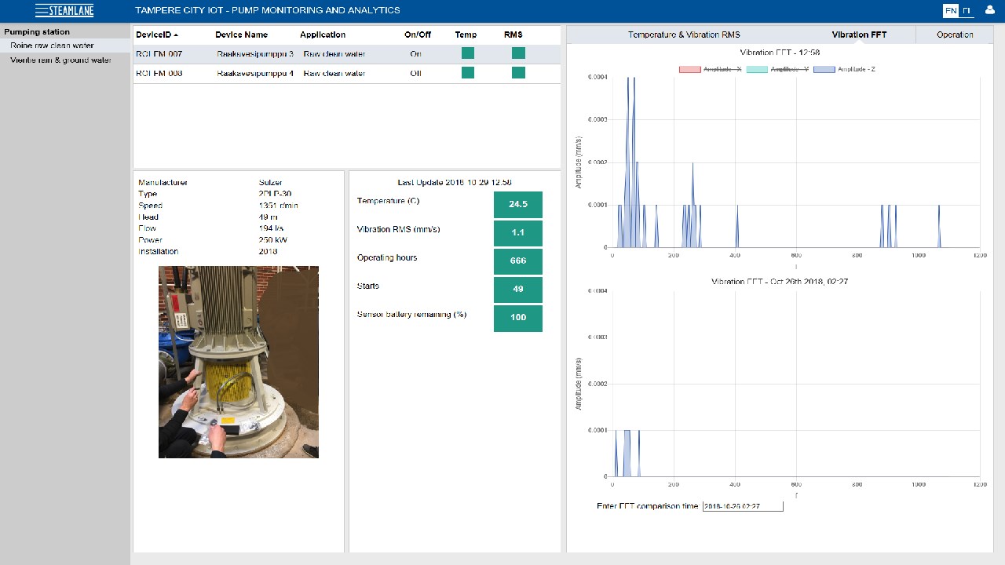Image resolution: width=1005 pixels, height=565 pixels.
Task: Click the Steamlane logo
Action: [x=64, y=10]
